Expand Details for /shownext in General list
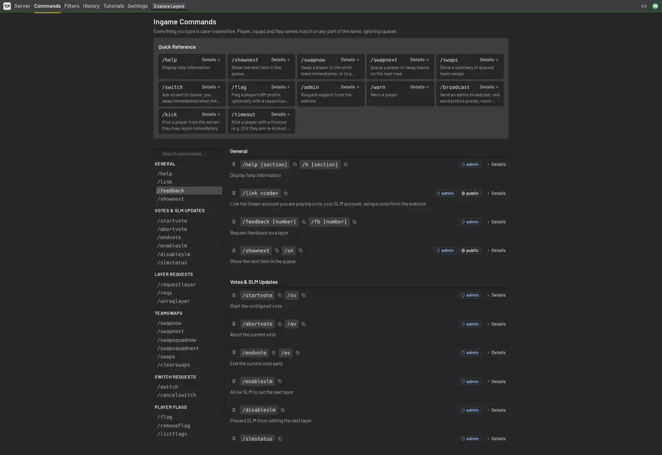 click(x=496, y=251)
